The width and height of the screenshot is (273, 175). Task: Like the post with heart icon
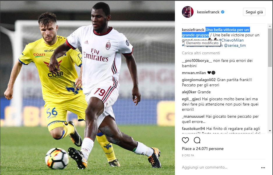[x=185, y=140]
